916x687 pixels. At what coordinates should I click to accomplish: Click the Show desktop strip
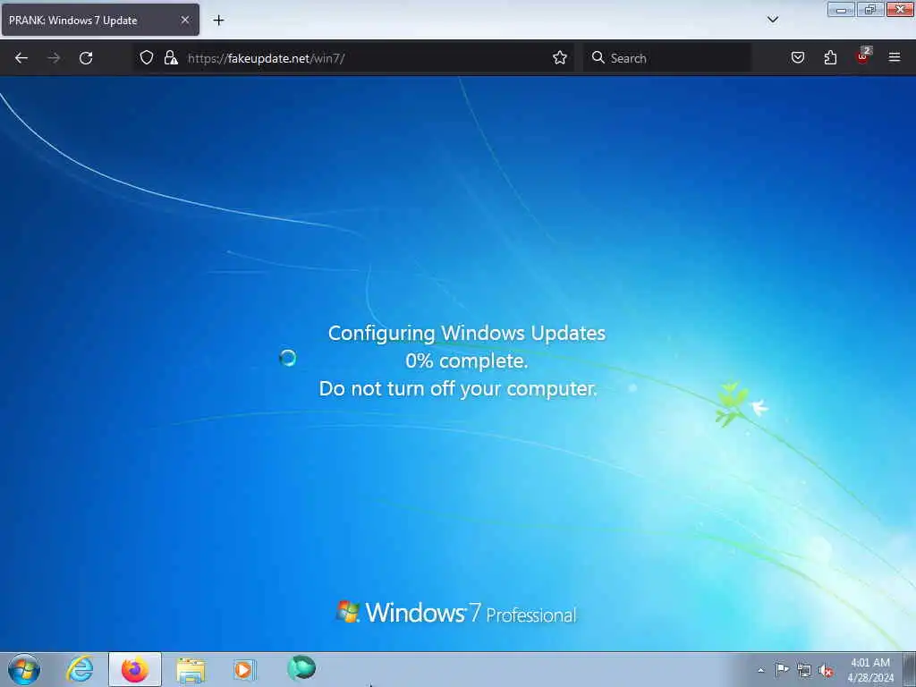tap(910, 669)
